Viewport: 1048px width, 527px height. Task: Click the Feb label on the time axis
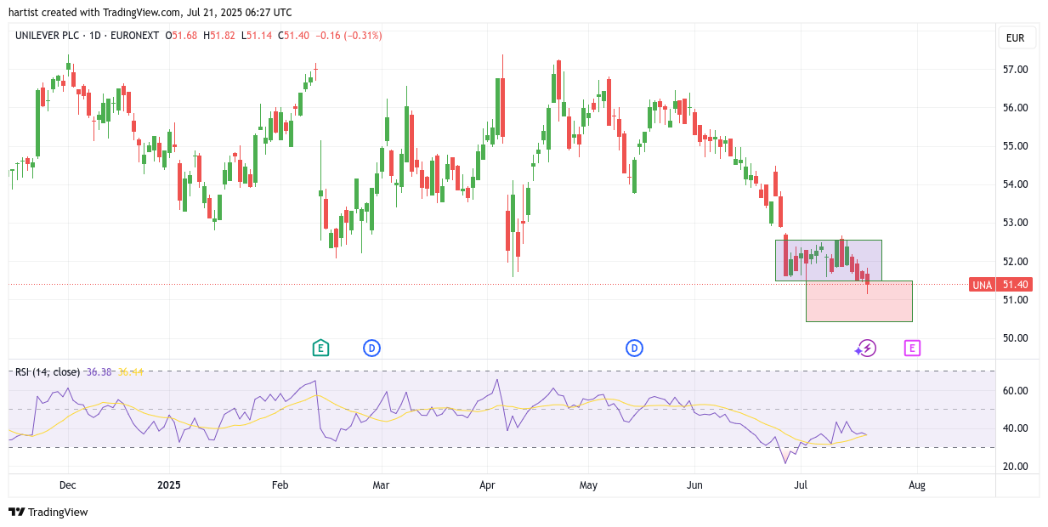pyautogui.click(x=280, y=485)
